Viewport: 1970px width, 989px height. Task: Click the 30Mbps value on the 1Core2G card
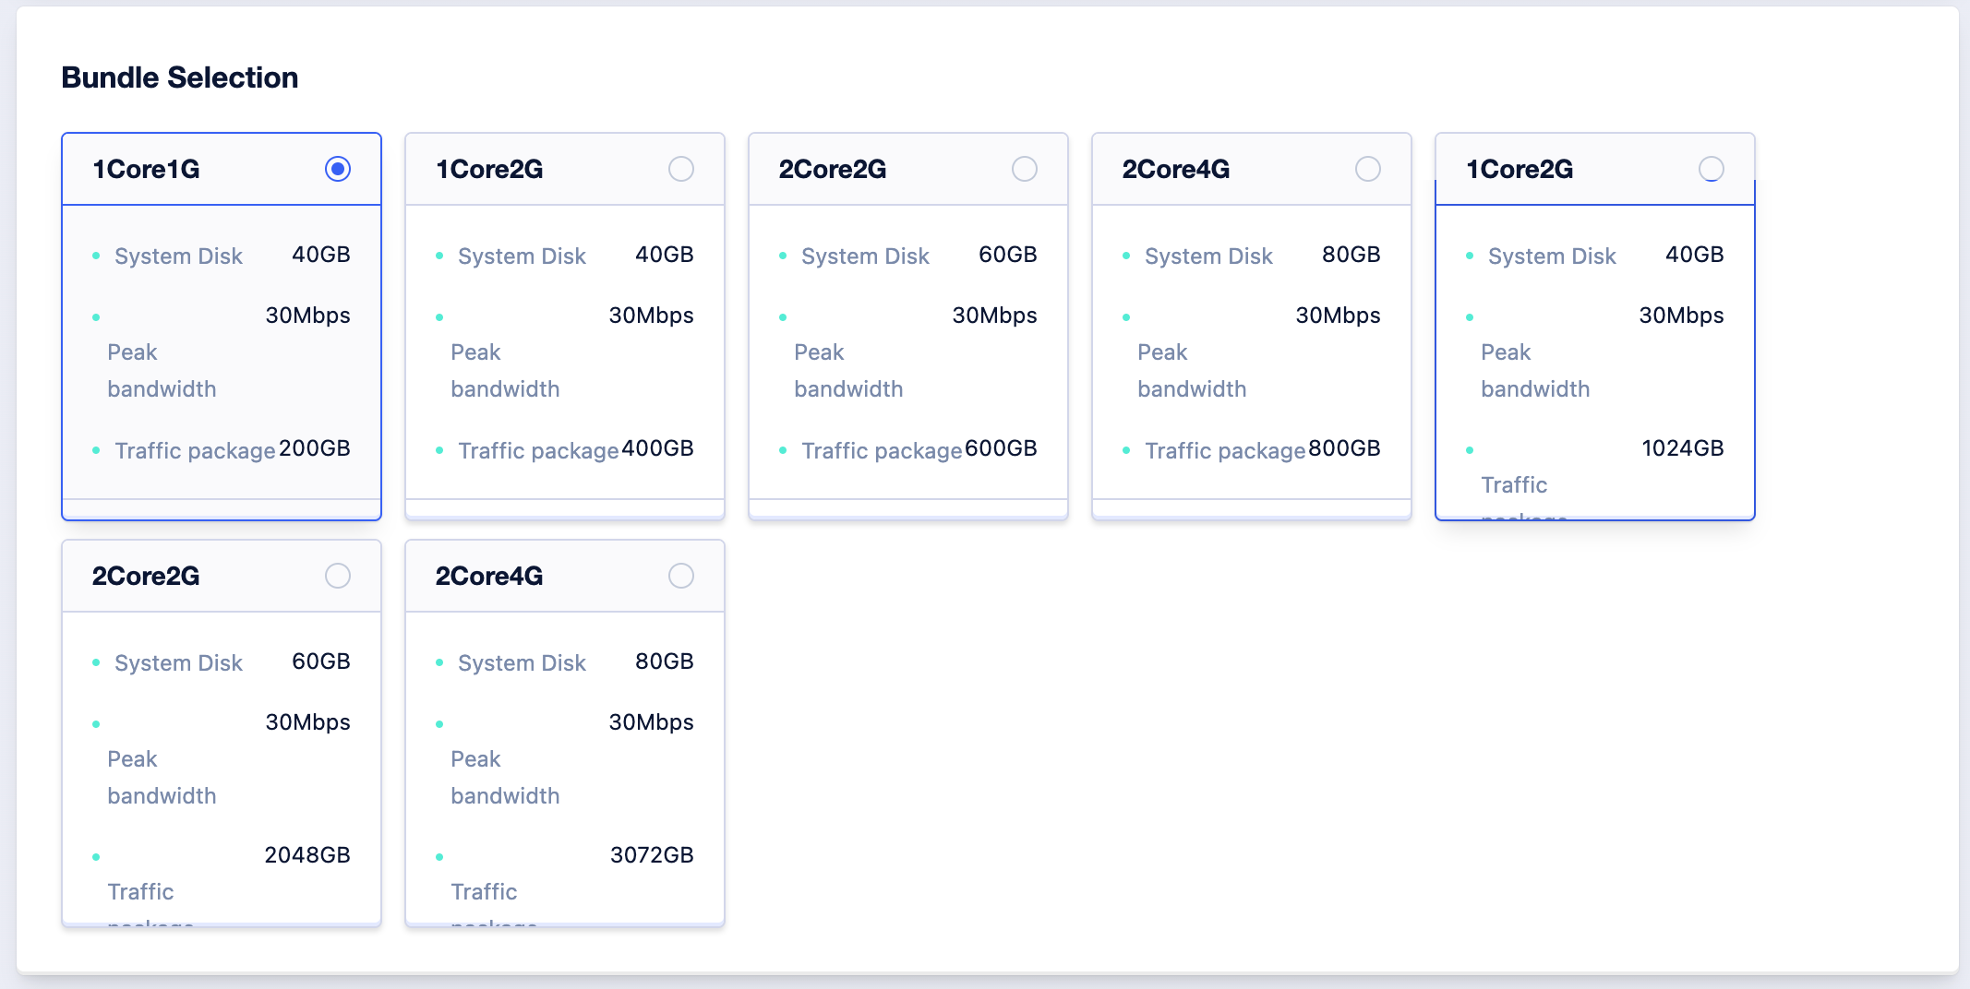click(x=653, y=315)
